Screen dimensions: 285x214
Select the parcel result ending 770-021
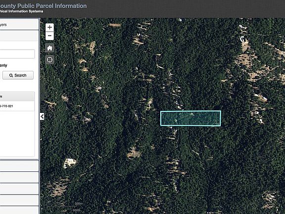(17, 106)
